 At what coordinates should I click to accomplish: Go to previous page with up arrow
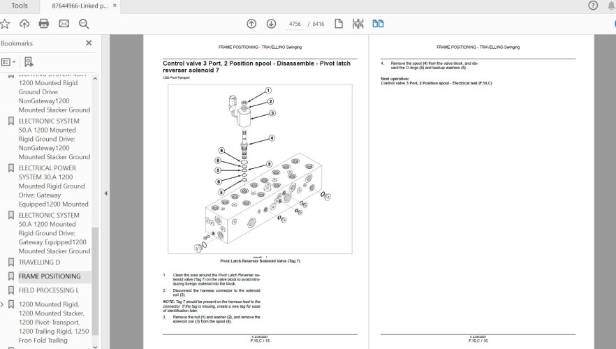pos(251,24)
